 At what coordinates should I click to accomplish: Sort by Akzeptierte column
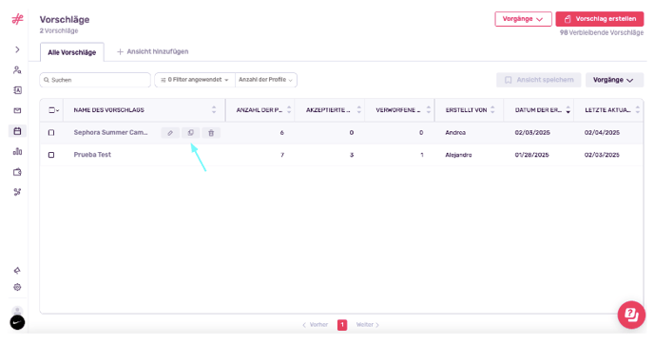coord(358,110)
